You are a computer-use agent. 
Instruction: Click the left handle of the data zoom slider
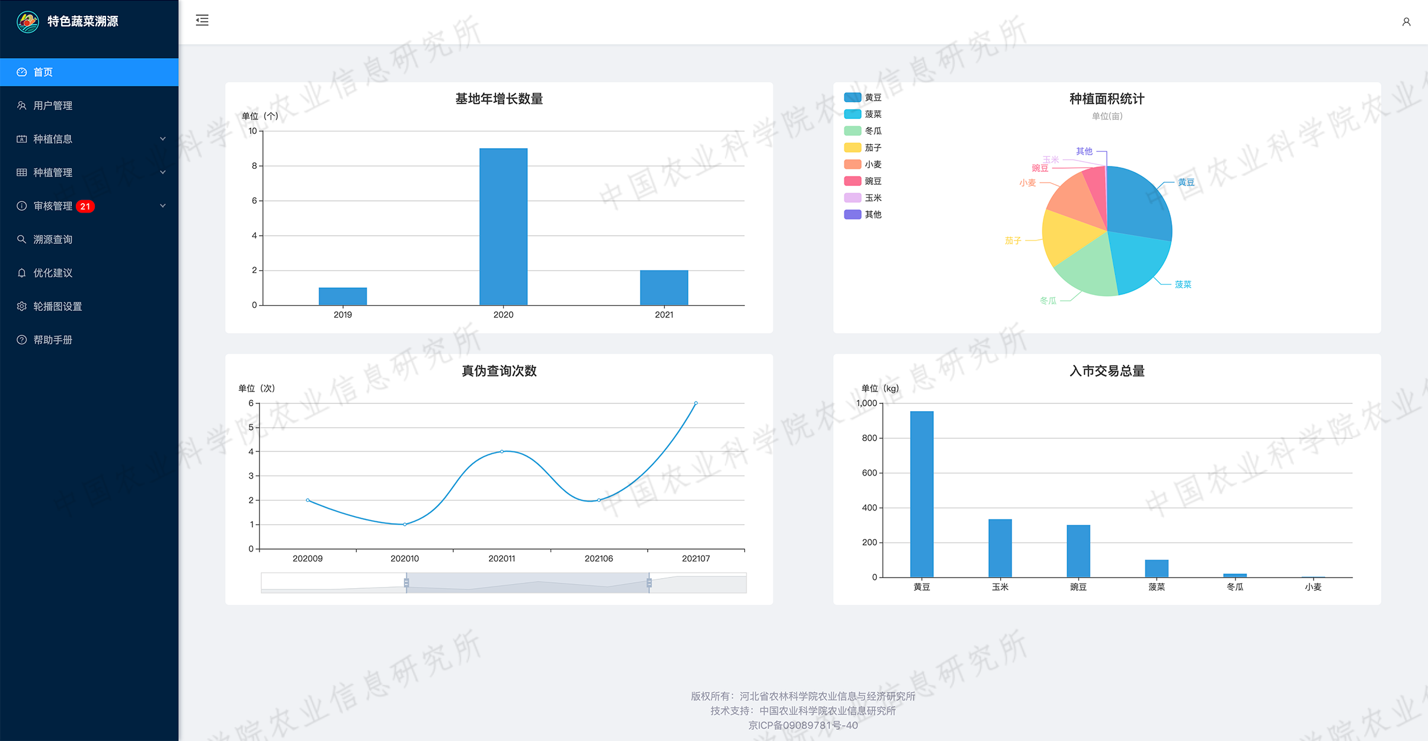tap(406, 583)
